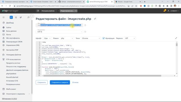
Task: Expand the code editor to fullscreen
Action: tap(176, 38)
